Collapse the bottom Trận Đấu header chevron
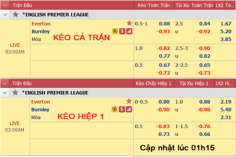Image resolution: width=236 pixels, height=157 pixels. coord(5,84)
